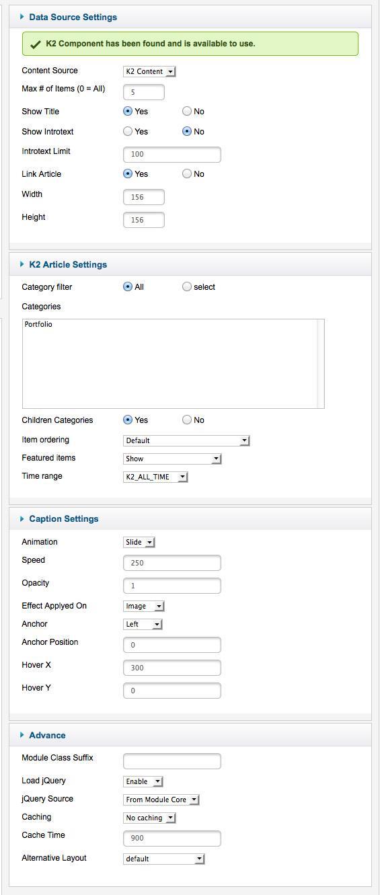This screenshot has width=380, height=895.
Task: Click the Module Class Suffix field
Action: point(172,761)
